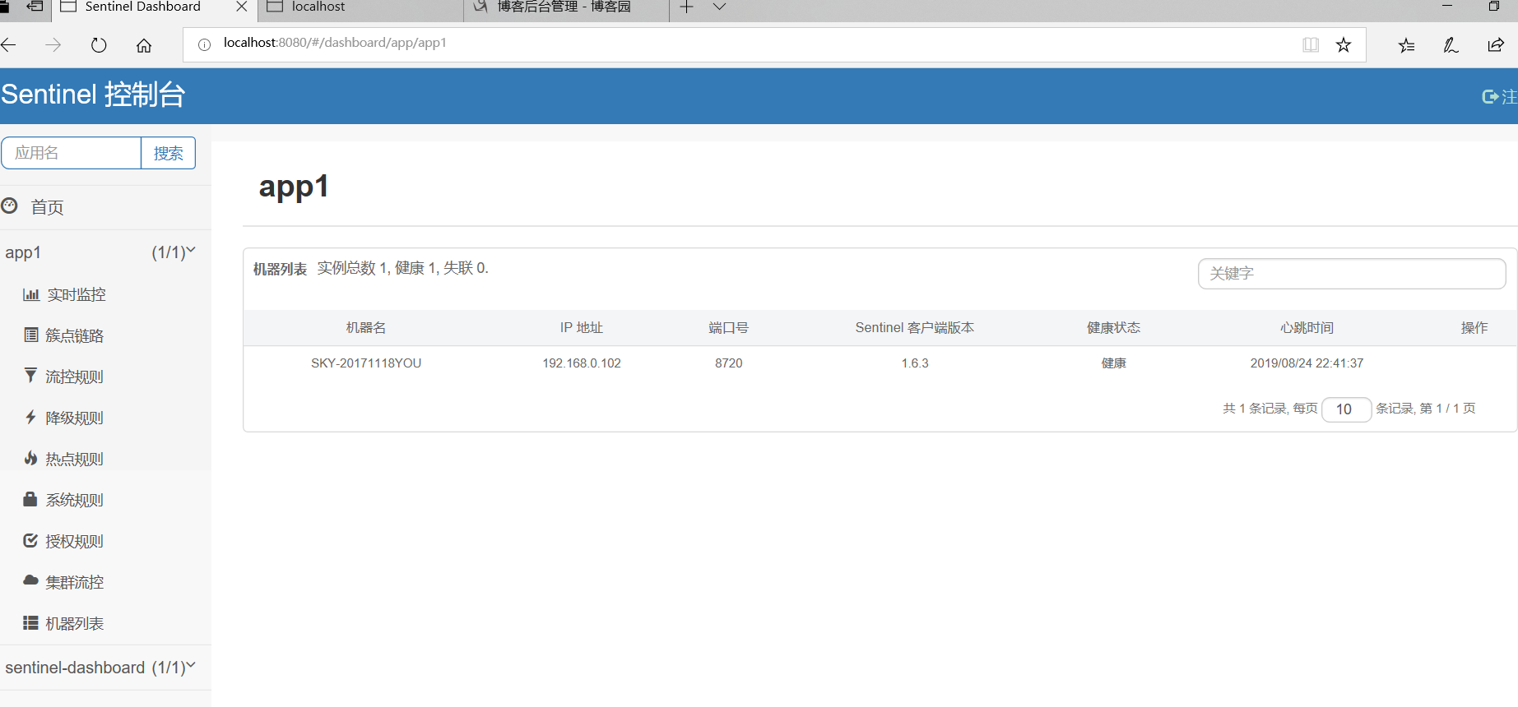Add page to favorites star icon
The image size is (1518, 707).
point(1344,44)
